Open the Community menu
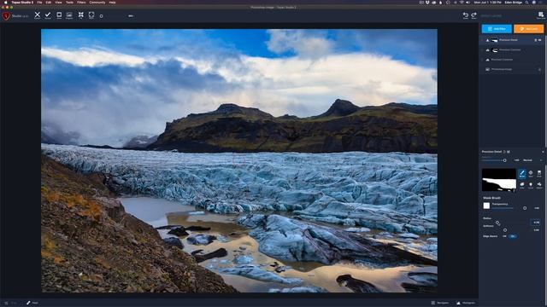 coord(97,3)
